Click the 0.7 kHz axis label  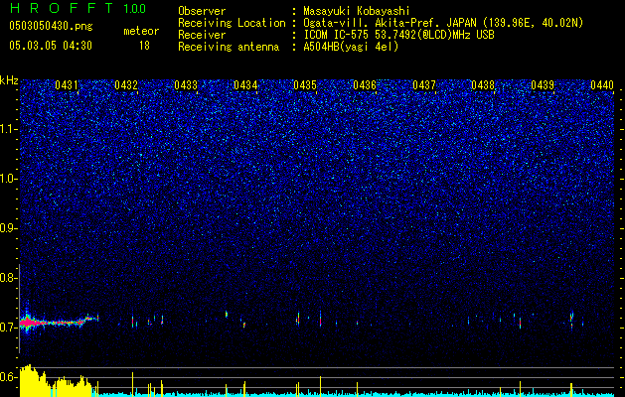[7, 327]
